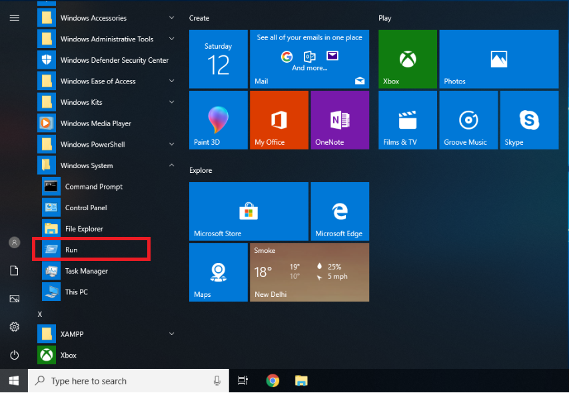Click the Play group heading
The width and height of the screenshot is (569, 393).
pyautogui.click(x=385, y=18)
